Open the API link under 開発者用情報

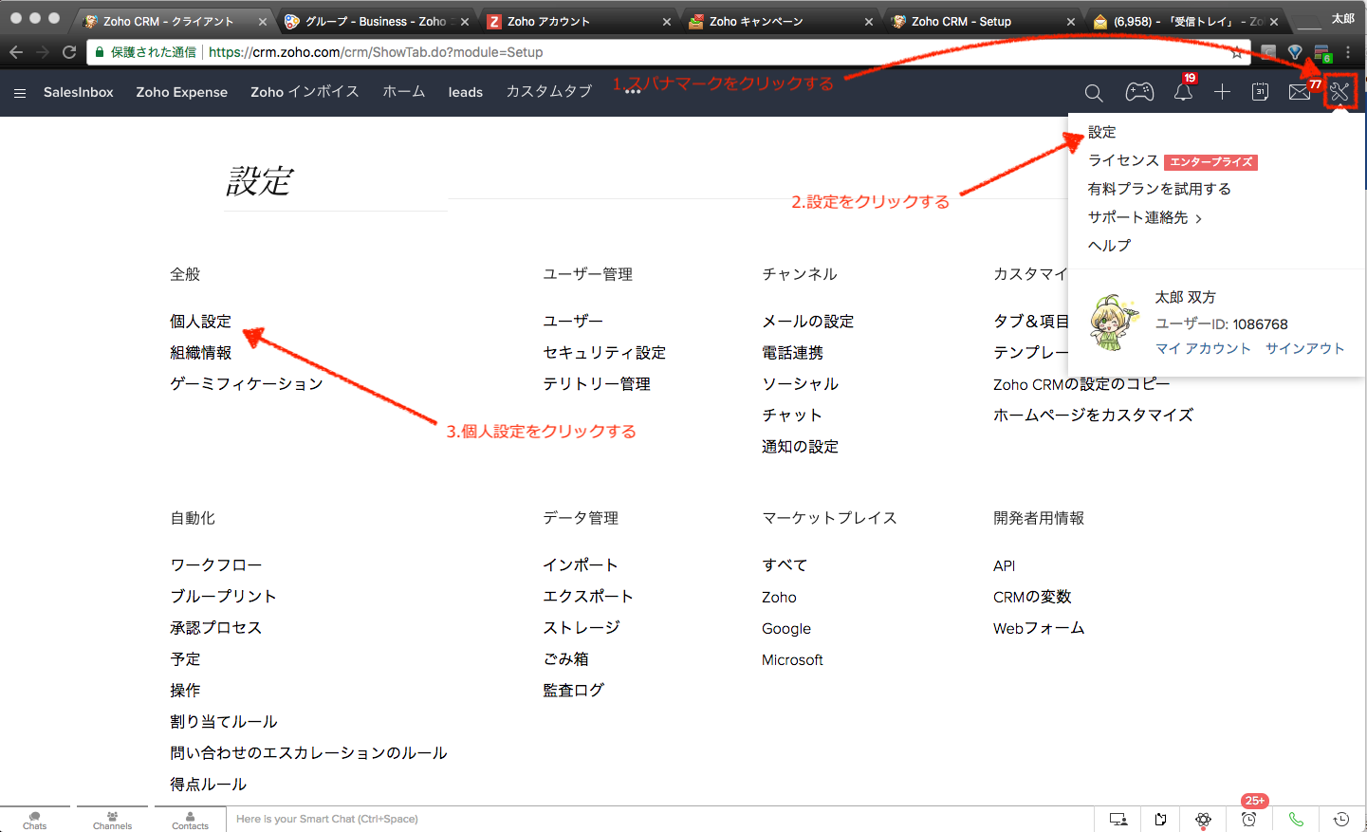(1004, 565)
